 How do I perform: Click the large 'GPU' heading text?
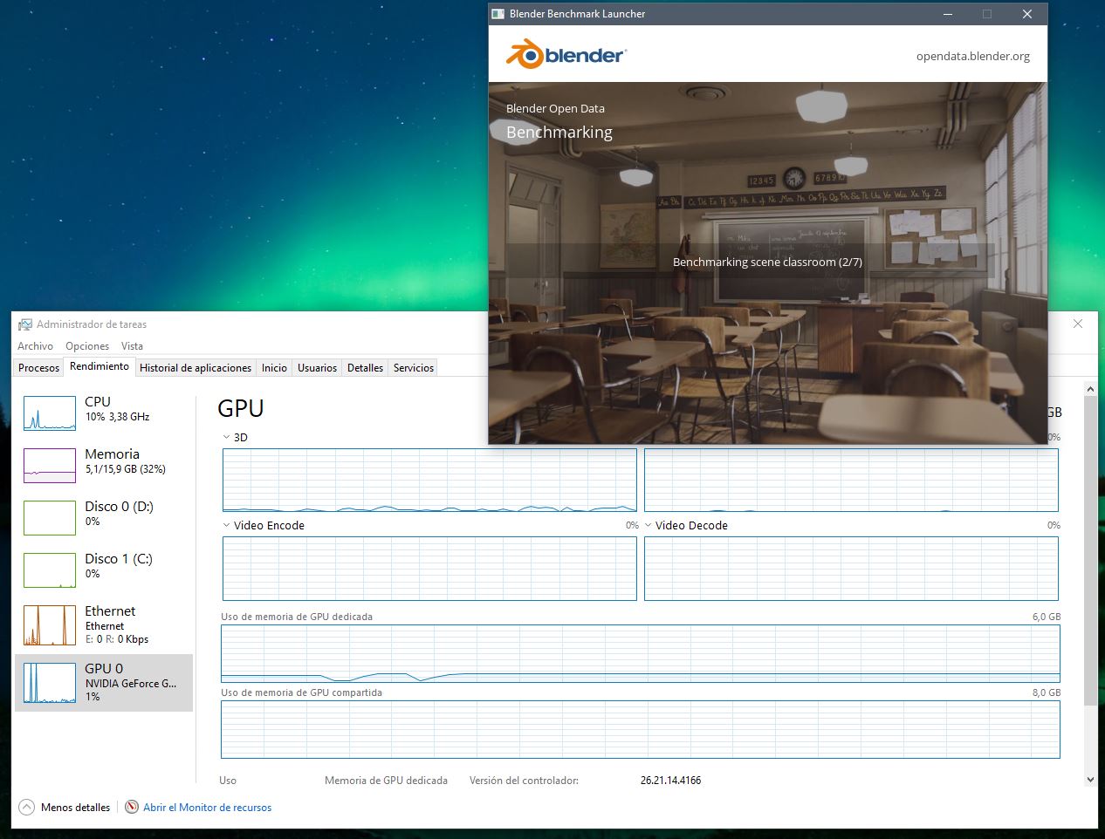pos(241,408)
